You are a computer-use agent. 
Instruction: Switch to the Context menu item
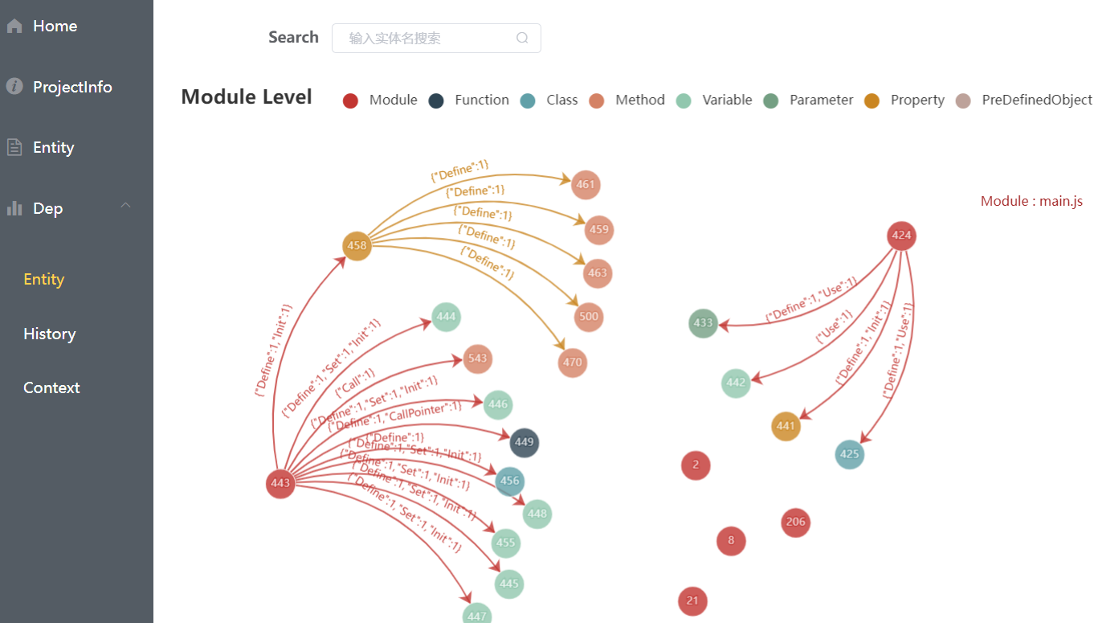[x=51, y=387]
